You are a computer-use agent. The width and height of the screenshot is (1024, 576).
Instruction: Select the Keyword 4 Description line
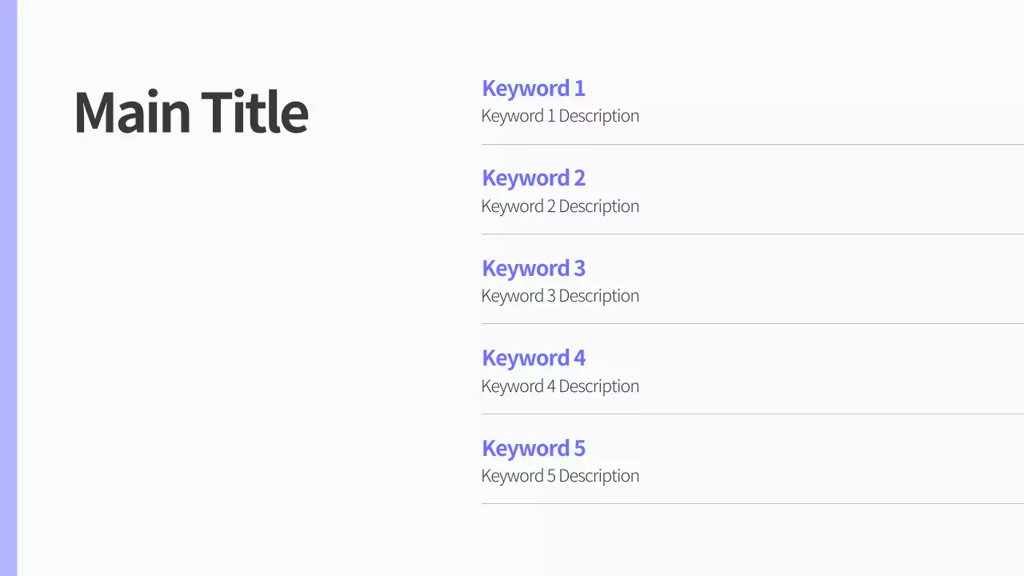click(560, 386)
